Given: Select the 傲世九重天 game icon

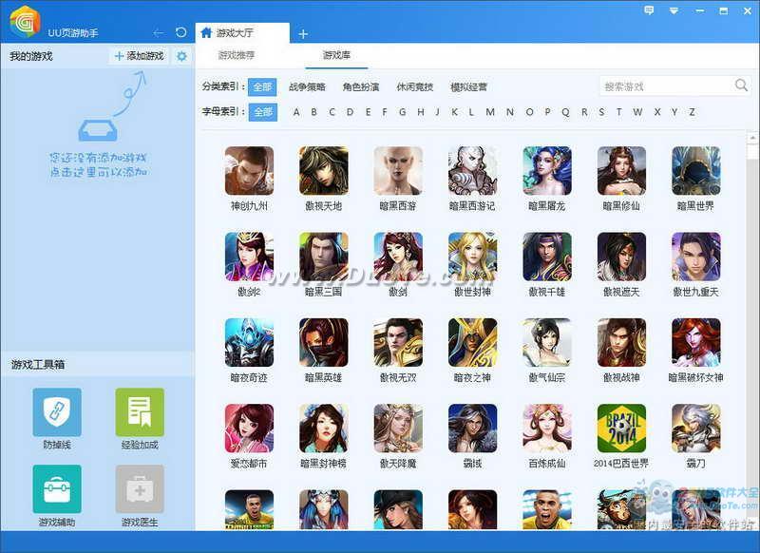Looking at the screenshot, I should [696, 257].
